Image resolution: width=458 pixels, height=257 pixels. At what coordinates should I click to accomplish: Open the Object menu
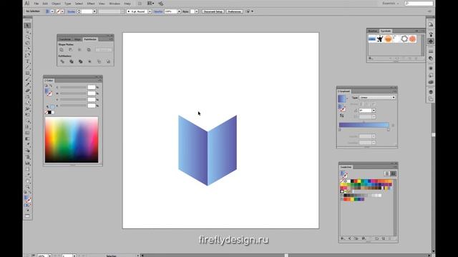[x=56, y=4]
